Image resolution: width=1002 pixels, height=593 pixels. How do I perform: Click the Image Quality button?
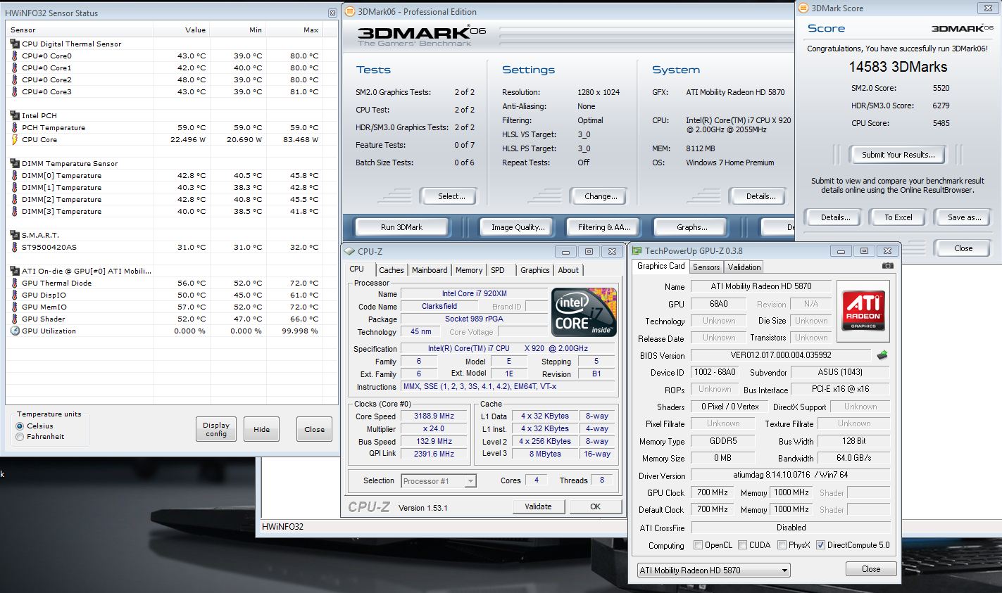(x=518, y=227)
